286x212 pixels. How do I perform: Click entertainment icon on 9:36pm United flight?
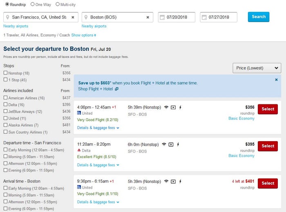pos(173,181)
